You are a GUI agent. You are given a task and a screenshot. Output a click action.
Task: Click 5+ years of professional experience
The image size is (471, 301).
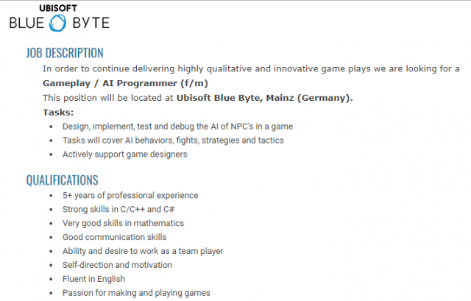[130, 196]
